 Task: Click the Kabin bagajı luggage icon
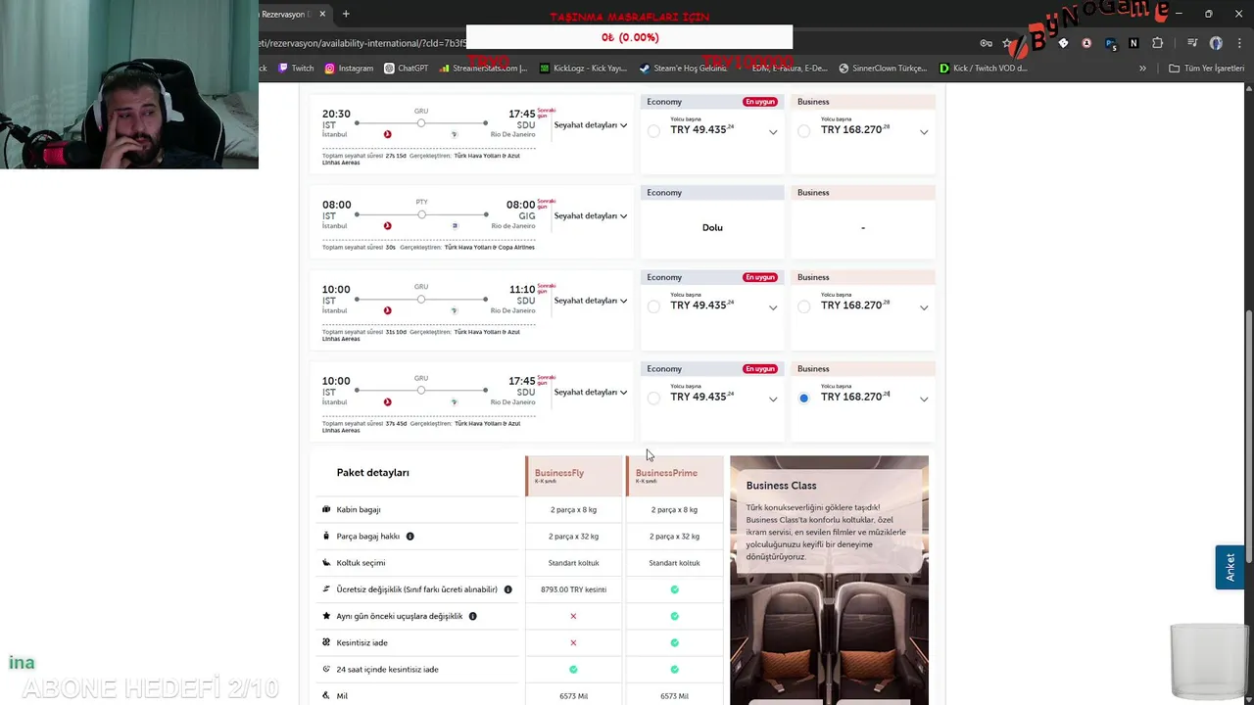[x=326, y=509]
